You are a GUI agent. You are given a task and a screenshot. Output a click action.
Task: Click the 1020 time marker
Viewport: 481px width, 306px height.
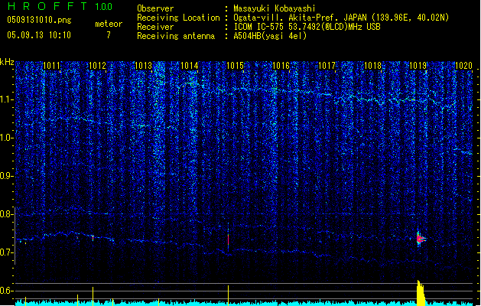(x=463, y=67)
